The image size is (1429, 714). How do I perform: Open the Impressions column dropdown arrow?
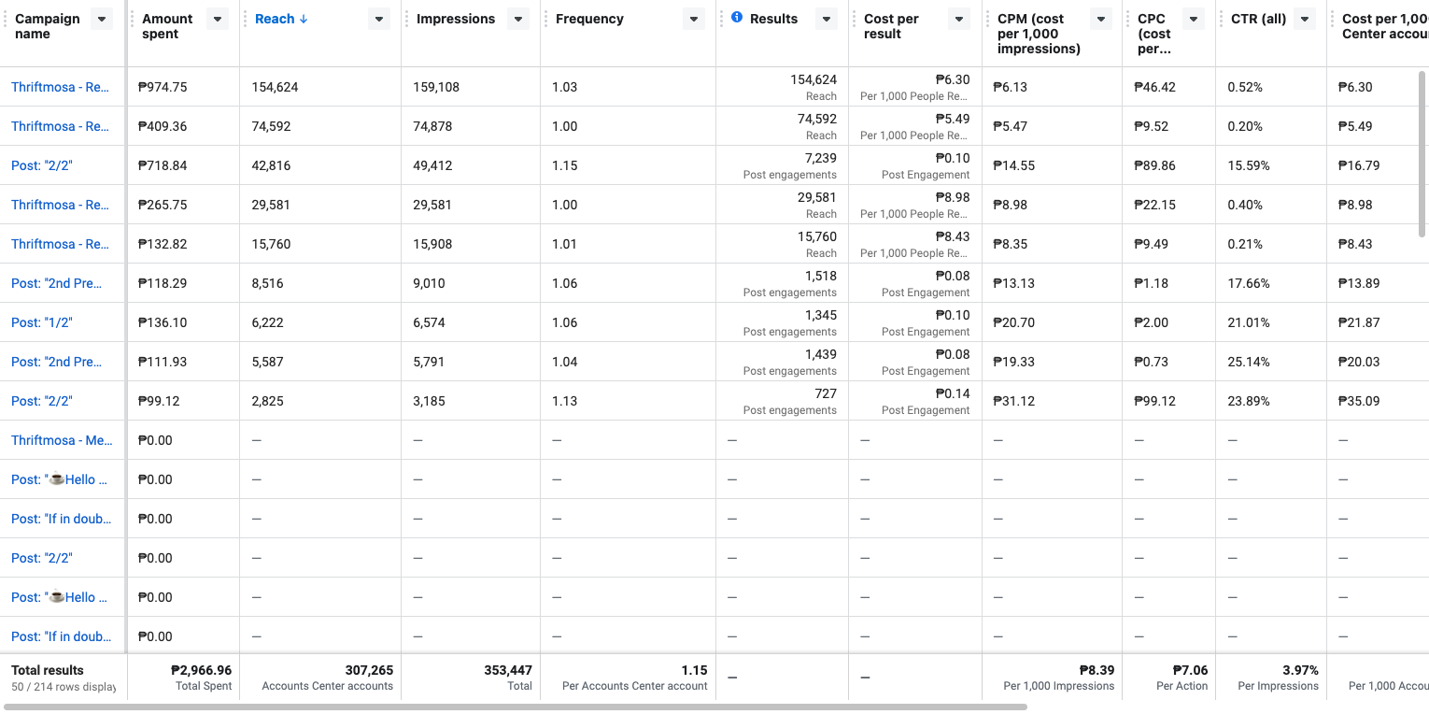[x=517, y=19]
